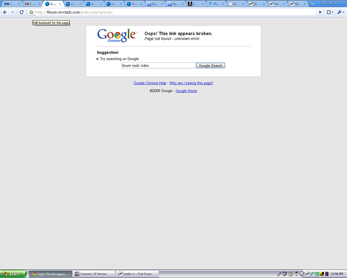The image size is (347, 278).
Task: Close the 'Th...' tab
Action: pyautogui.click(x=223, y=4)
